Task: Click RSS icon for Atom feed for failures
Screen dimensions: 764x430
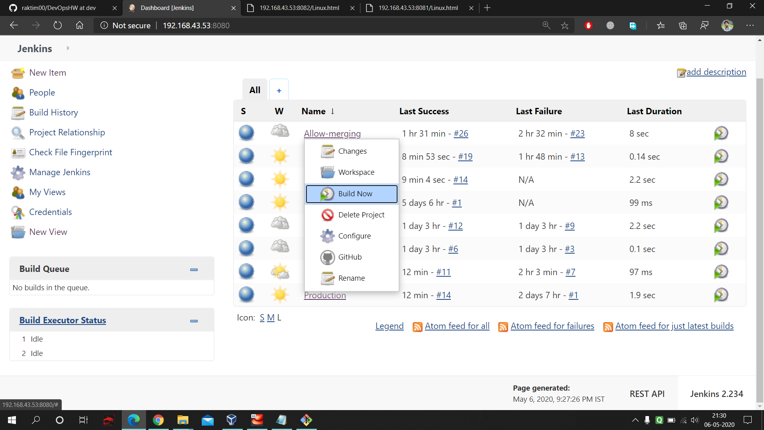Action: point(503,327)
